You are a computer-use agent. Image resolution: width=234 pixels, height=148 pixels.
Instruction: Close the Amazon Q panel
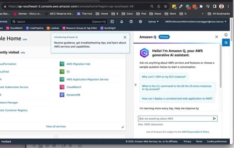tap(217, 37)
